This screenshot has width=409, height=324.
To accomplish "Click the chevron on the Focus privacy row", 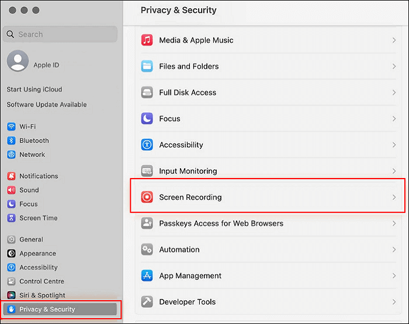I will pyautogui.click(x=394, y=119).
